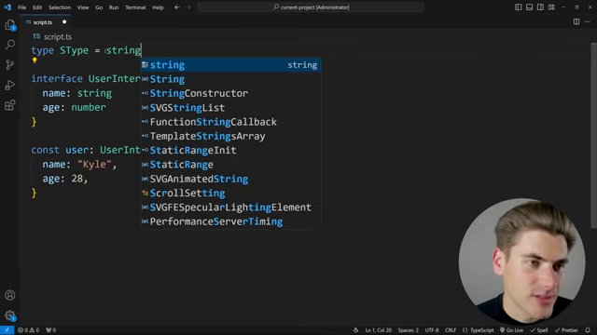This screenshot has width=597, height=335.
Task: Open the Search view in activity bar
Action: 10,45
